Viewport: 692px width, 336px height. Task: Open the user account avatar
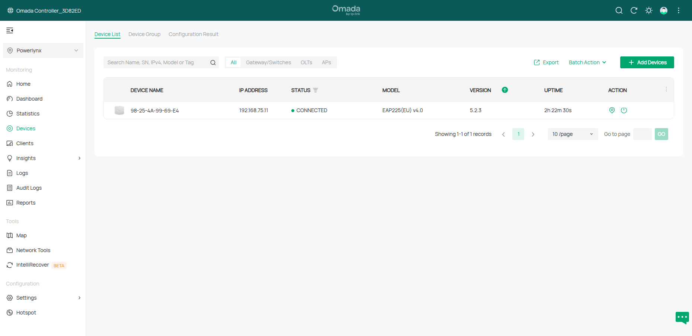[x=664, y=10]
